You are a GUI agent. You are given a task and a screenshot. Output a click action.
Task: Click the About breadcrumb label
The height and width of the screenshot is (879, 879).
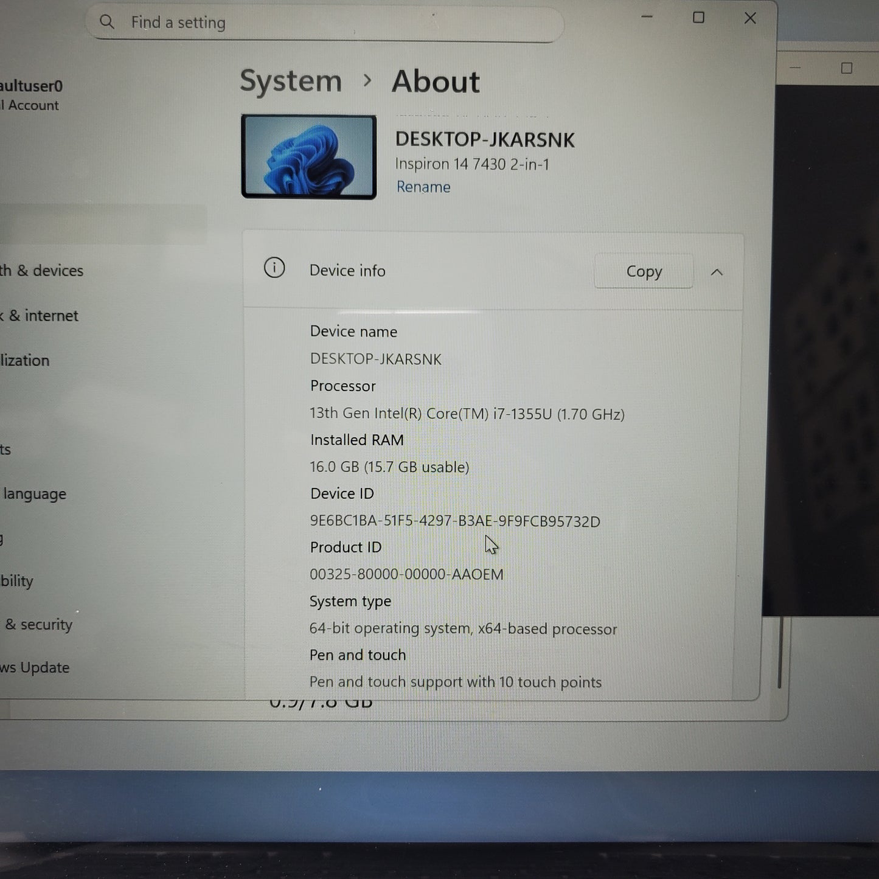pos(436,81)
